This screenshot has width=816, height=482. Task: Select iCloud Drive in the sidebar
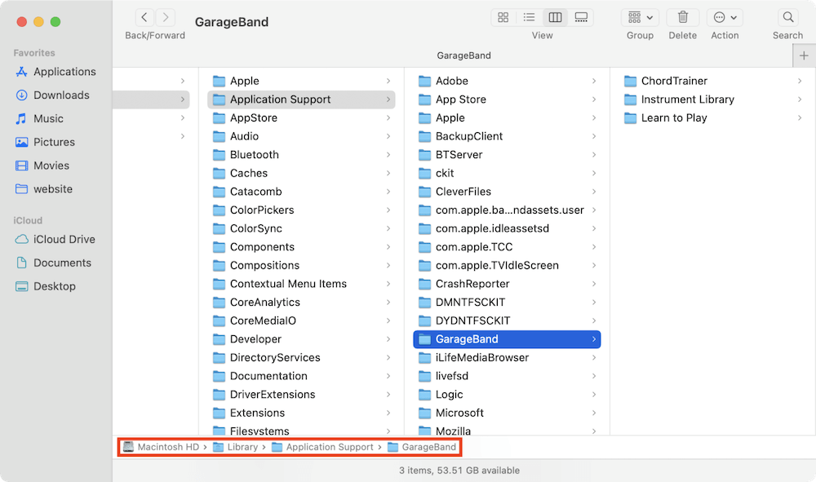64,240
